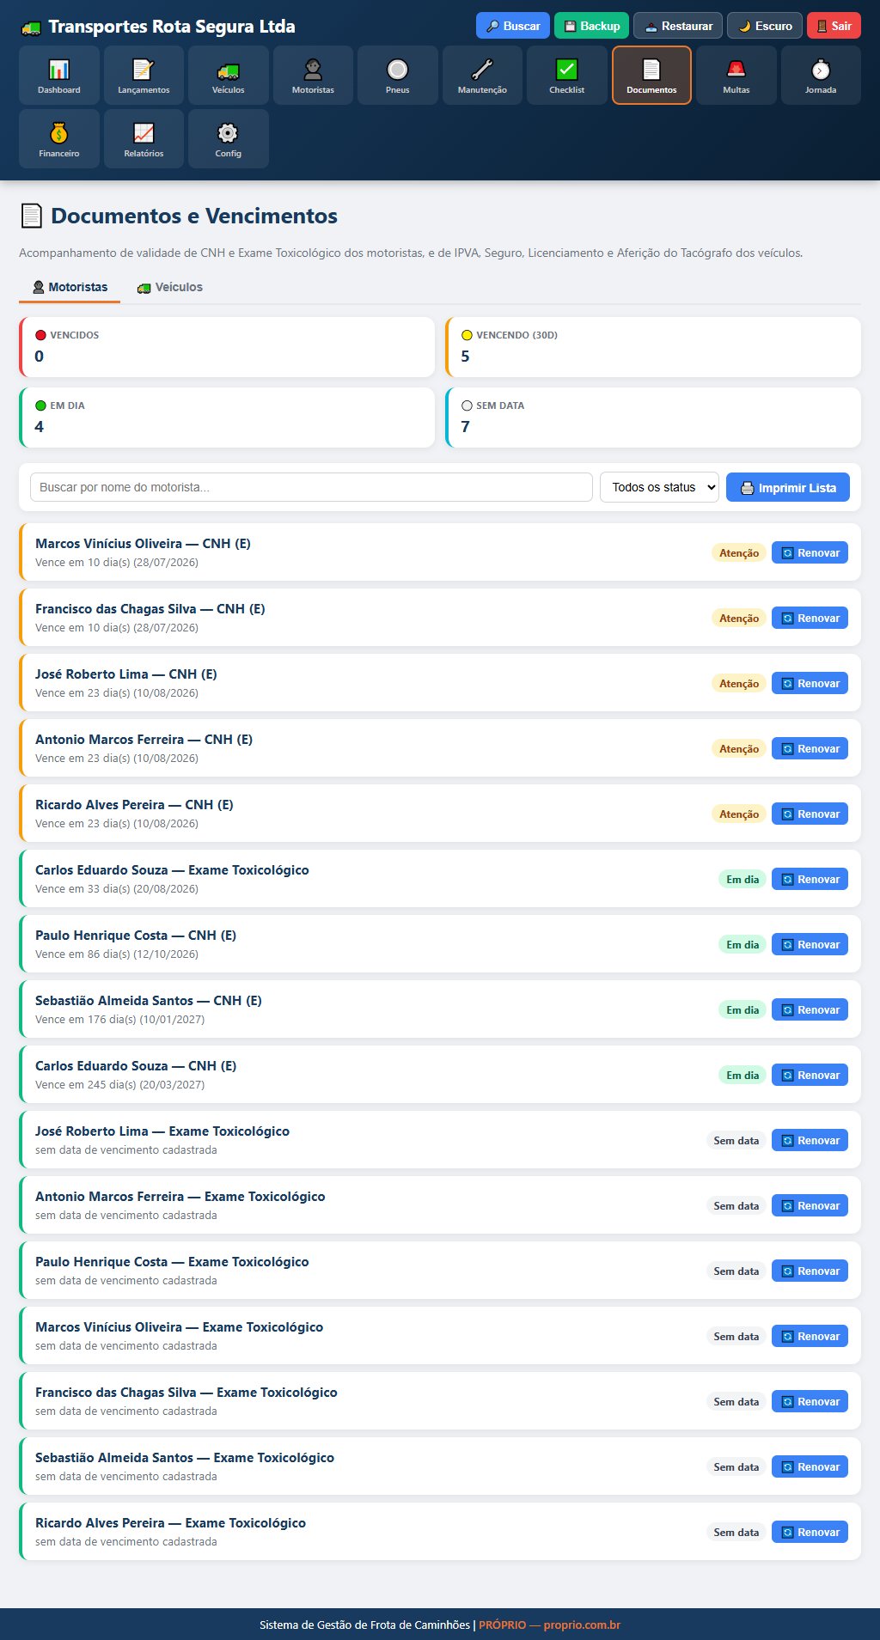Open the Financeiro money bag module
This screenshot has height=1640, width=880.
pyautogui.click(x=59, y=139)
